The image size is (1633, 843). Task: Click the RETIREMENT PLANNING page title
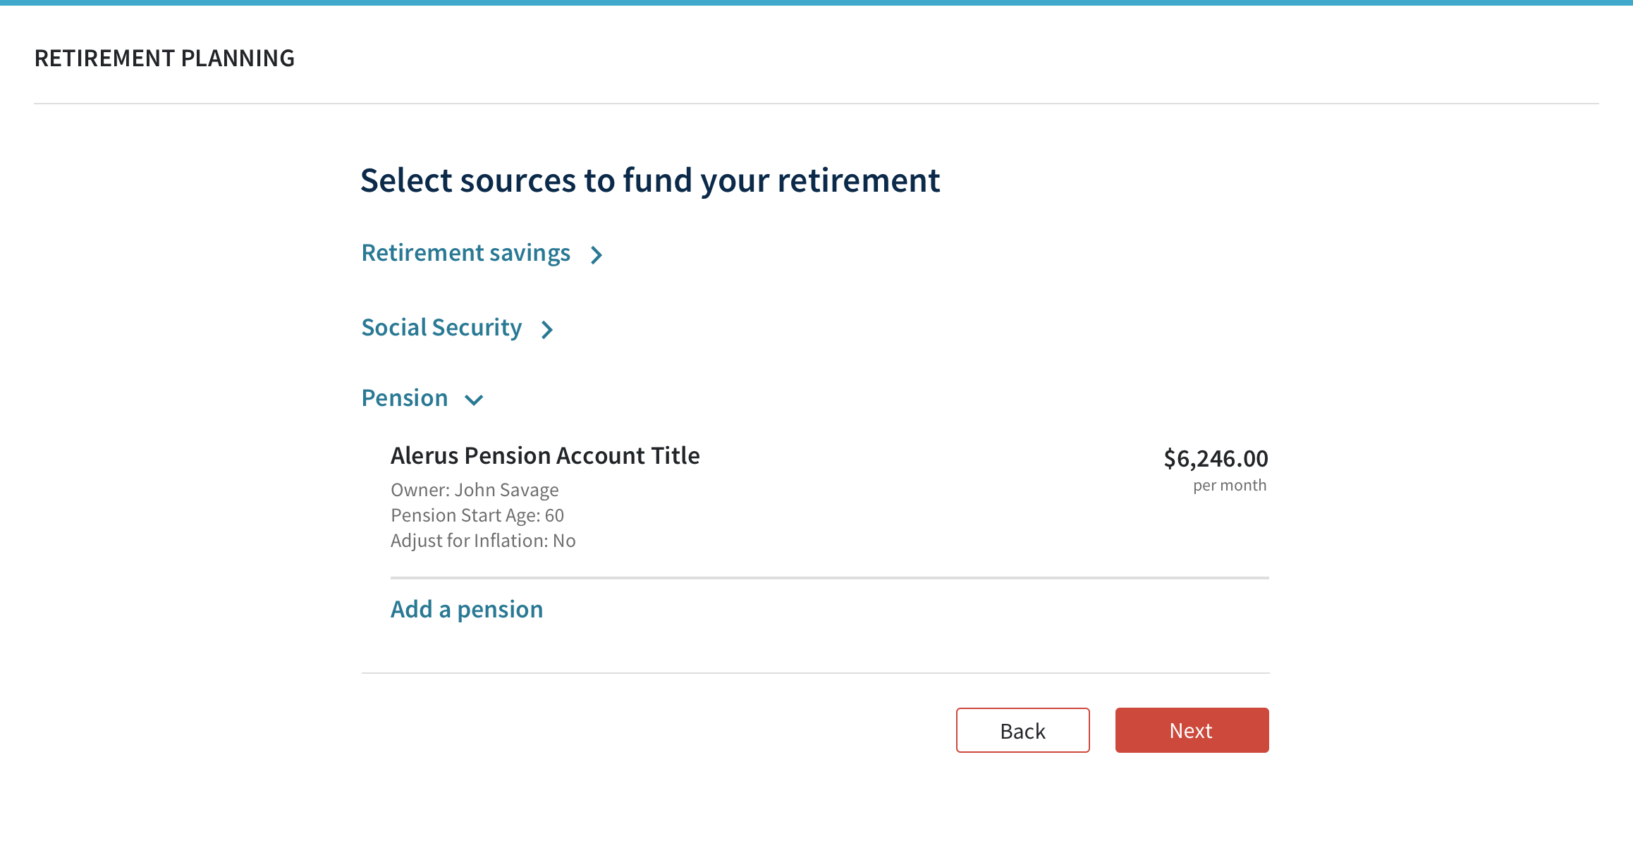[164, 59]
